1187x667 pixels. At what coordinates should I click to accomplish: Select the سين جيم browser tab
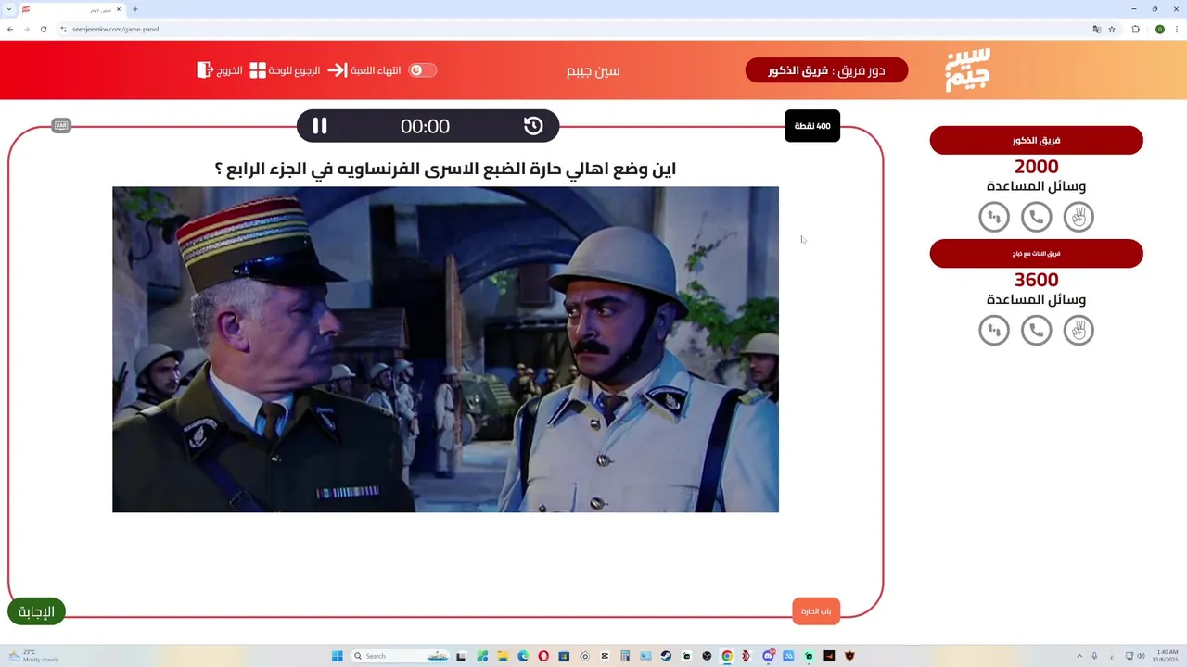72,9
